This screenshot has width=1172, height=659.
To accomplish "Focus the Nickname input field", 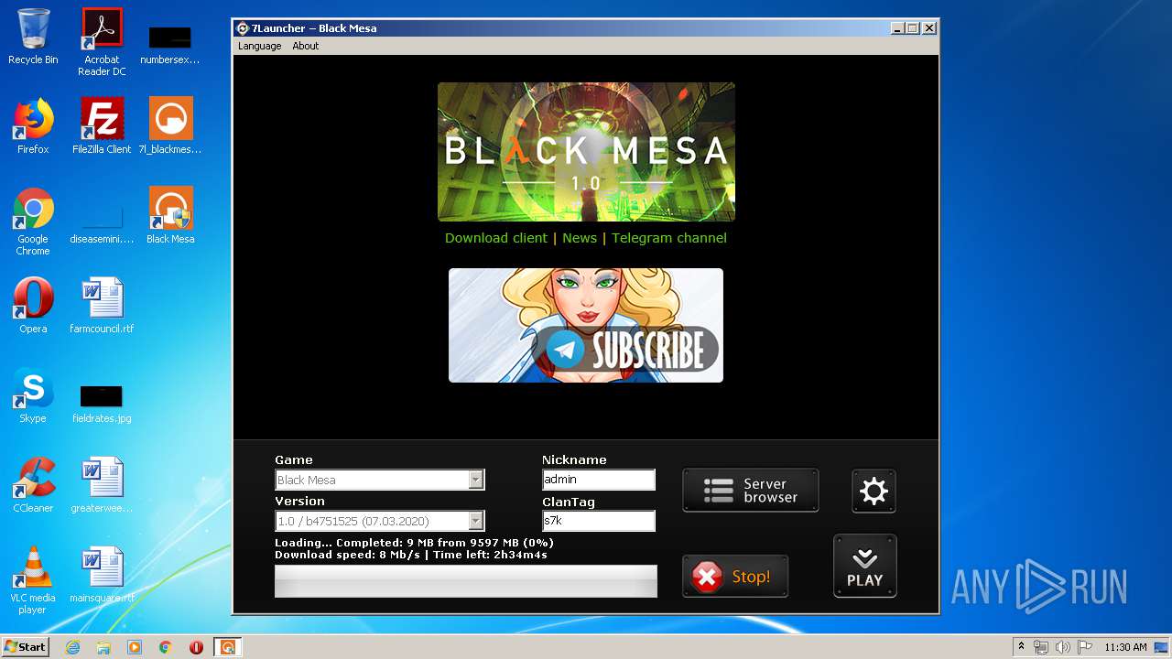I will click(599, 480).
